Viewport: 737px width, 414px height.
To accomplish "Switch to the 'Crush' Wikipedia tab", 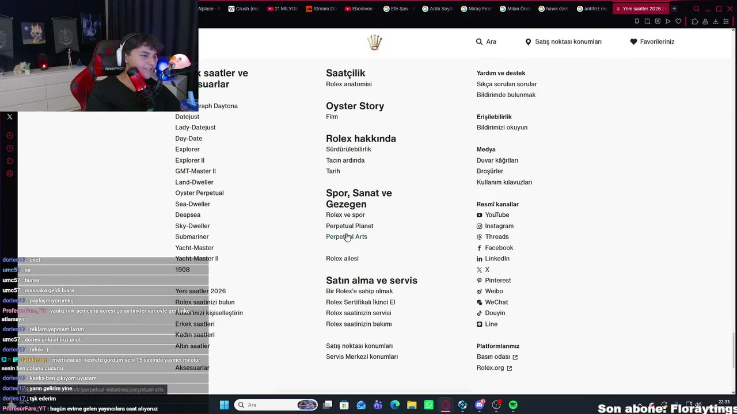I will [x=244, y=9].
